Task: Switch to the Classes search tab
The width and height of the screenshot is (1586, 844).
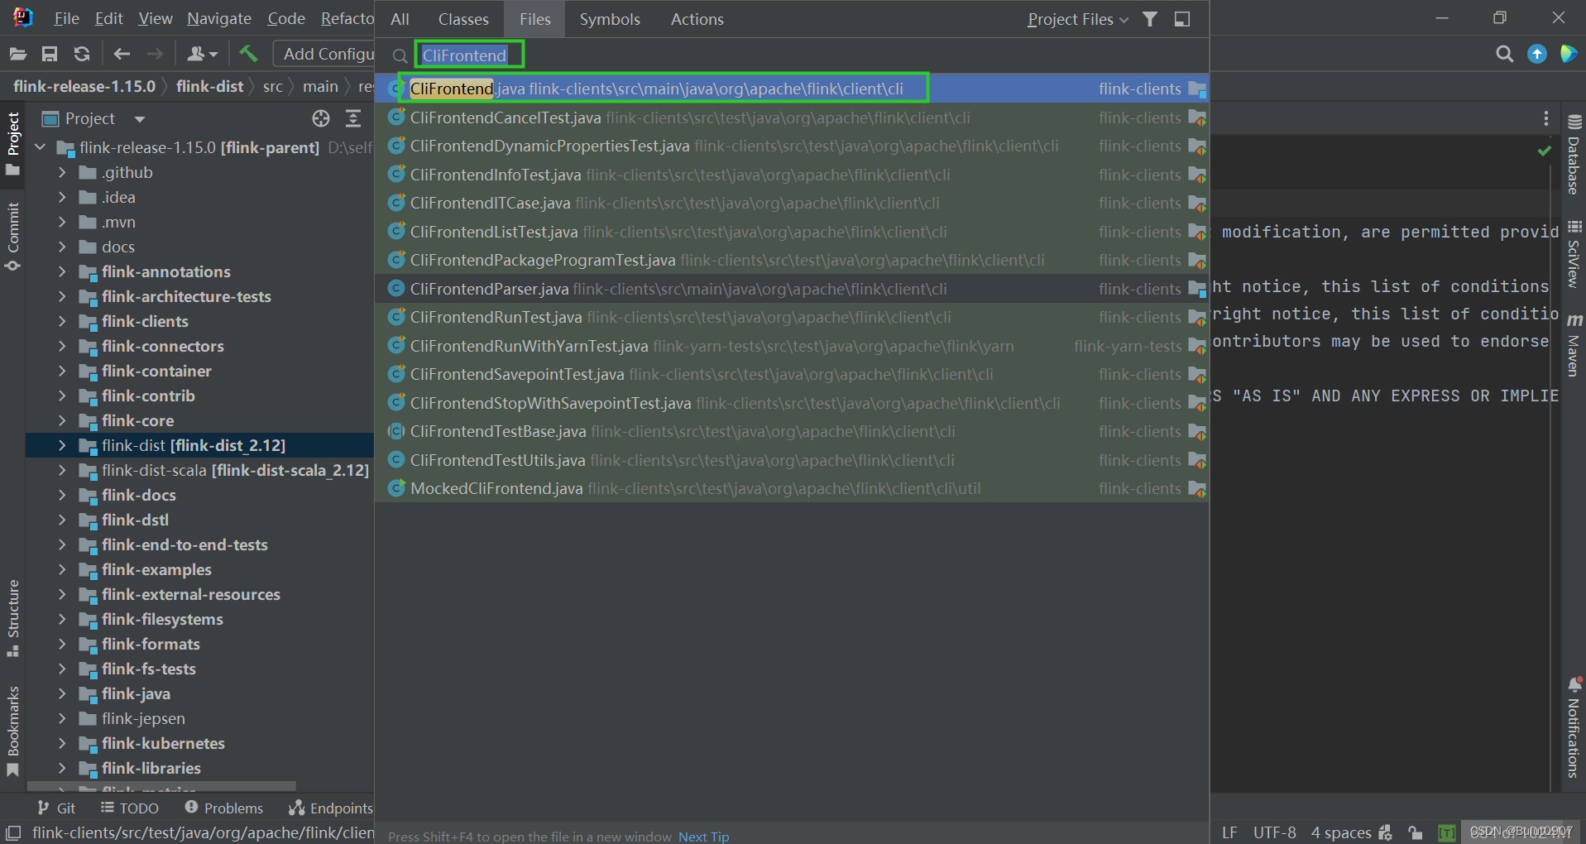Action: [463, 19]
